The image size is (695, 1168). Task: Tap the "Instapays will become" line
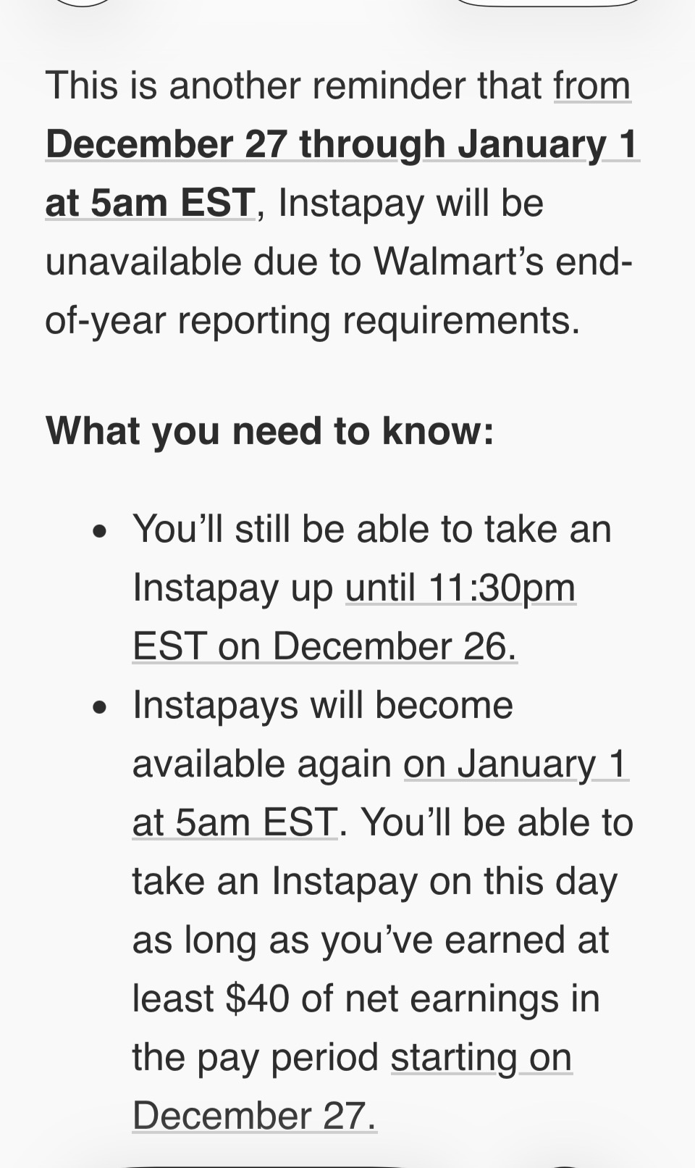click(323, 705)
